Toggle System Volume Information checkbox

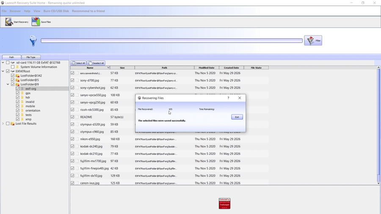click(13, 67)
